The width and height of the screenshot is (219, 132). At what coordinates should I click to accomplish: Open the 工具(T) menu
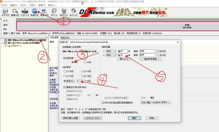(x=32, y=5)
